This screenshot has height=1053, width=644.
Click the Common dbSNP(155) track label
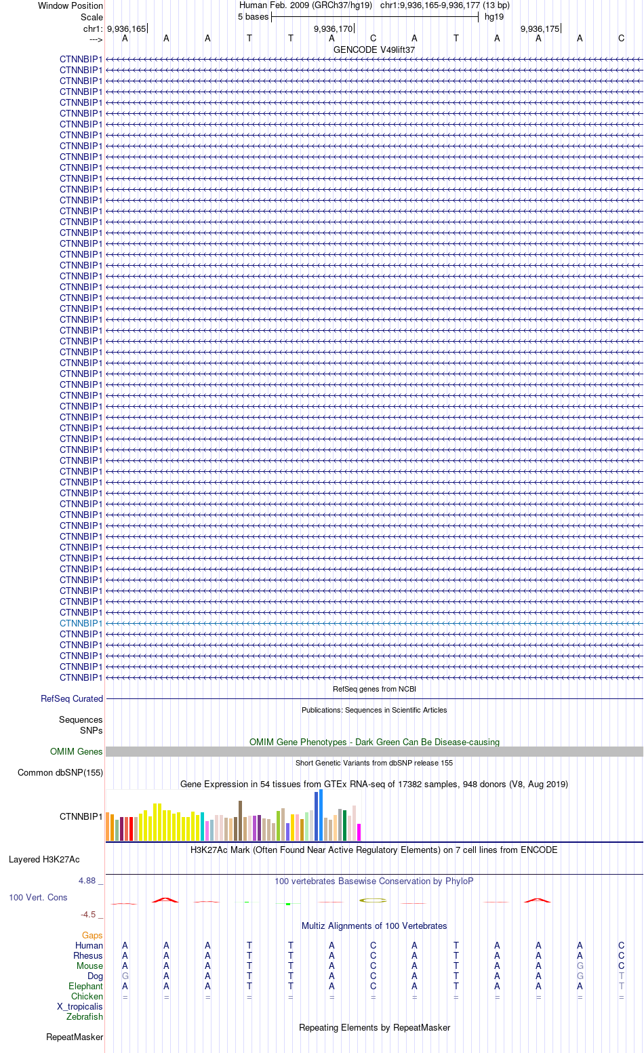(60, 772)
